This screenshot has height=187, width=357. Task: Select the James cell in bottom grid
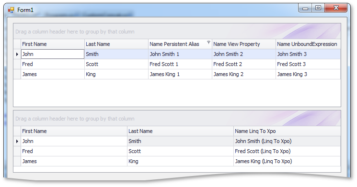(x=74, y=161)
